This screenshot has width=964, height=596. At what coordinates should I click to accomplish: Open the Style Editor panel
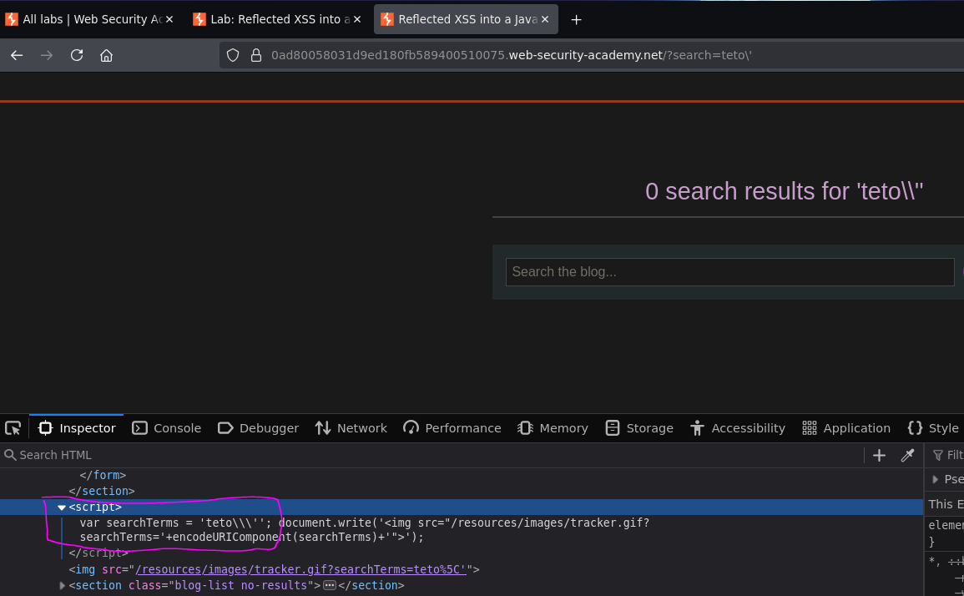coord(933,428)
